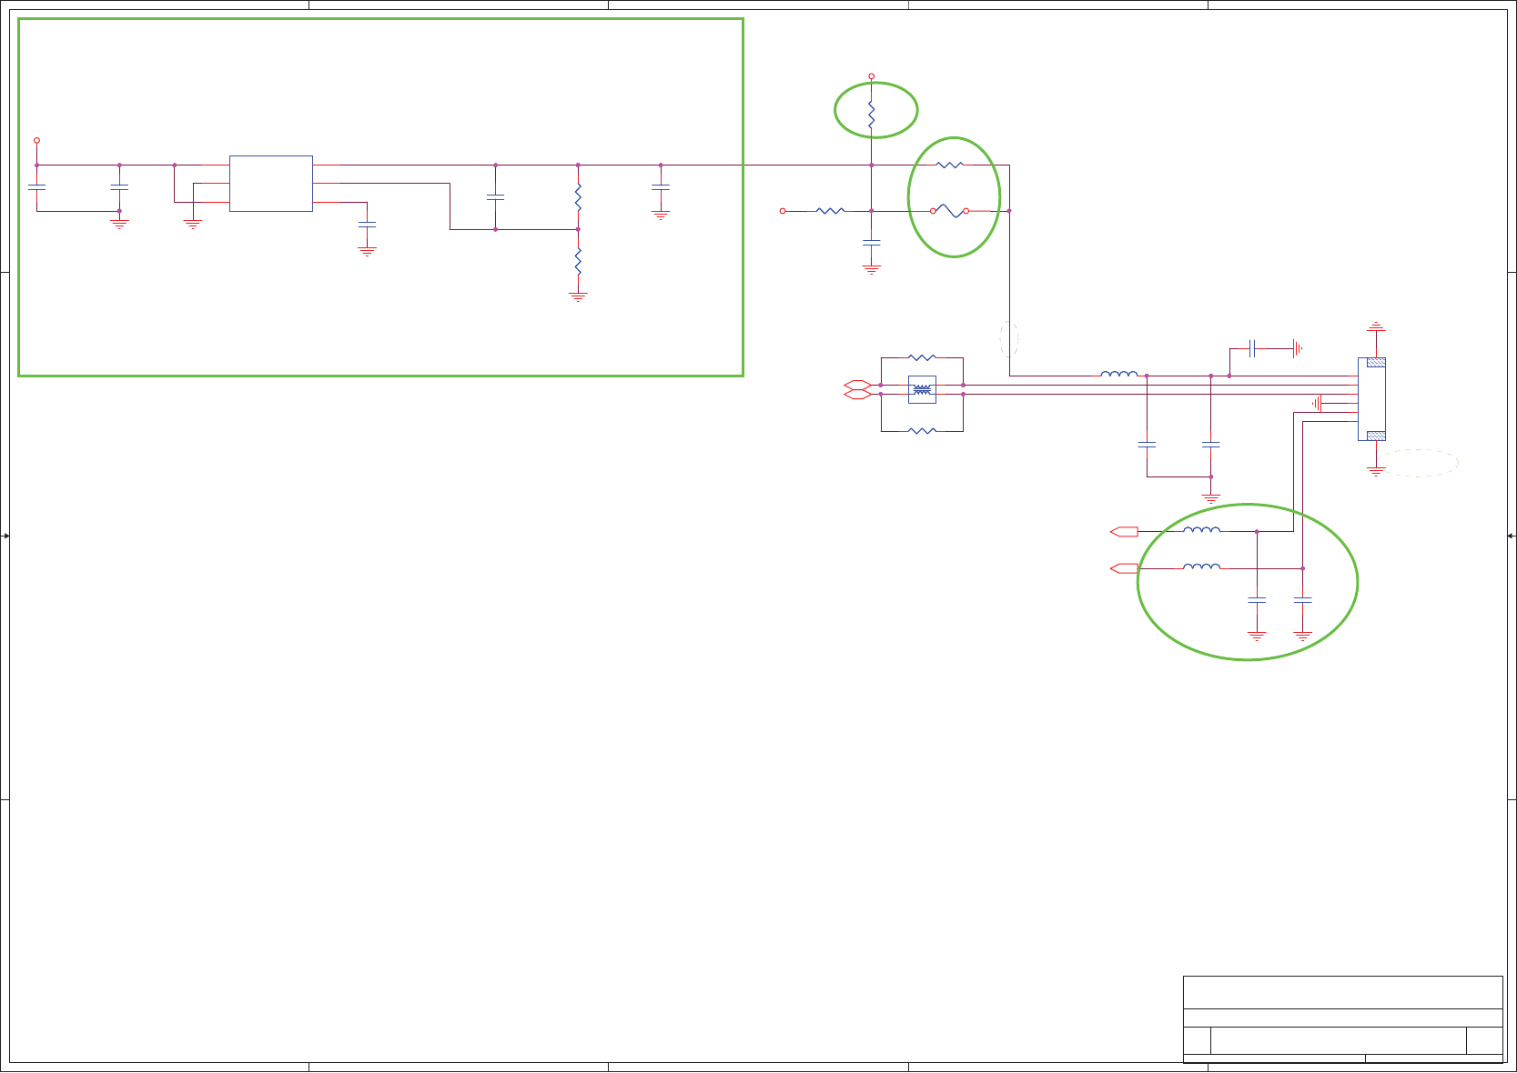The image size is (1517, 1073).
Task: Click the capacitor below the fuse junction
Action: coord(871,243)
